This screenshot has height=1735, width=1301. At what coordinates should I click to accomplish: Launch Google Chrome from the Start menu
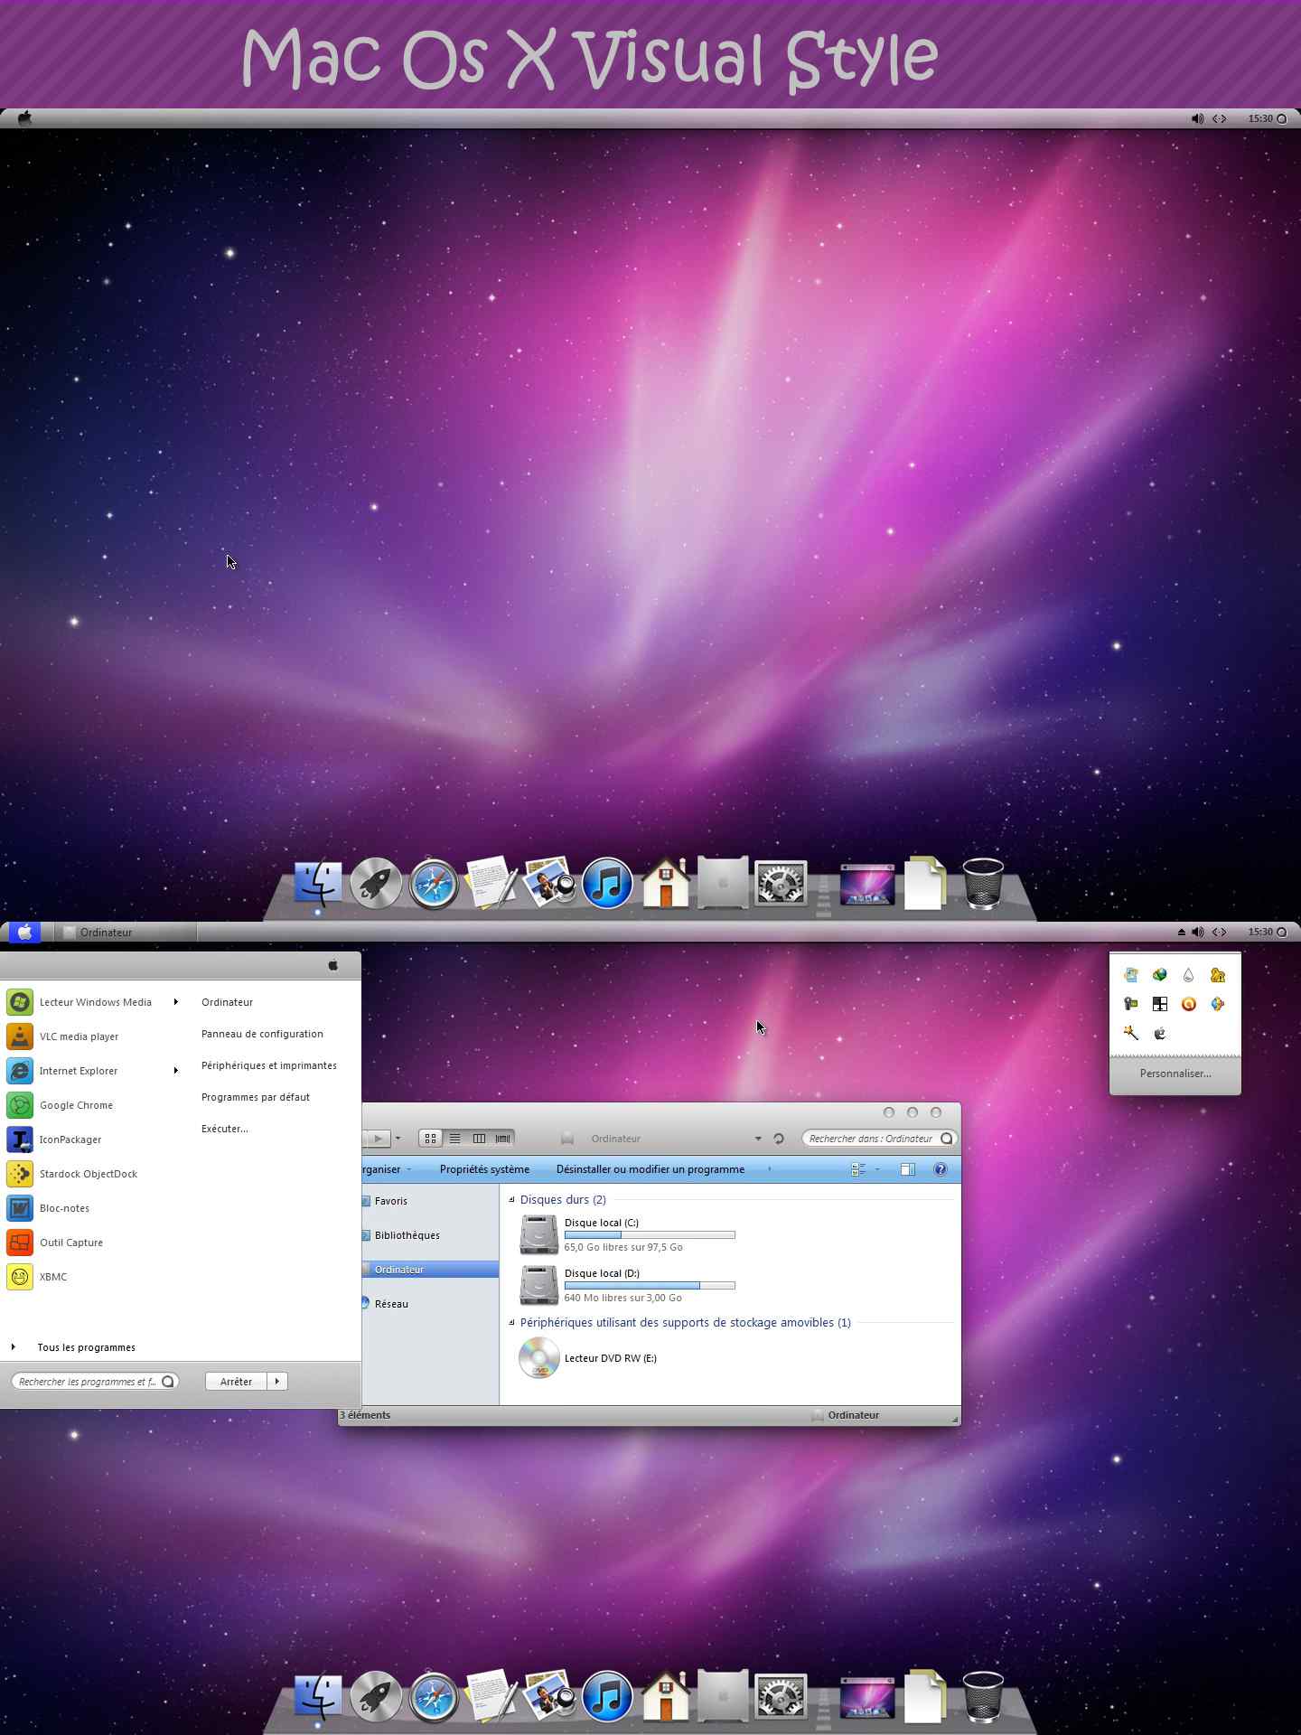(76, 1105)
